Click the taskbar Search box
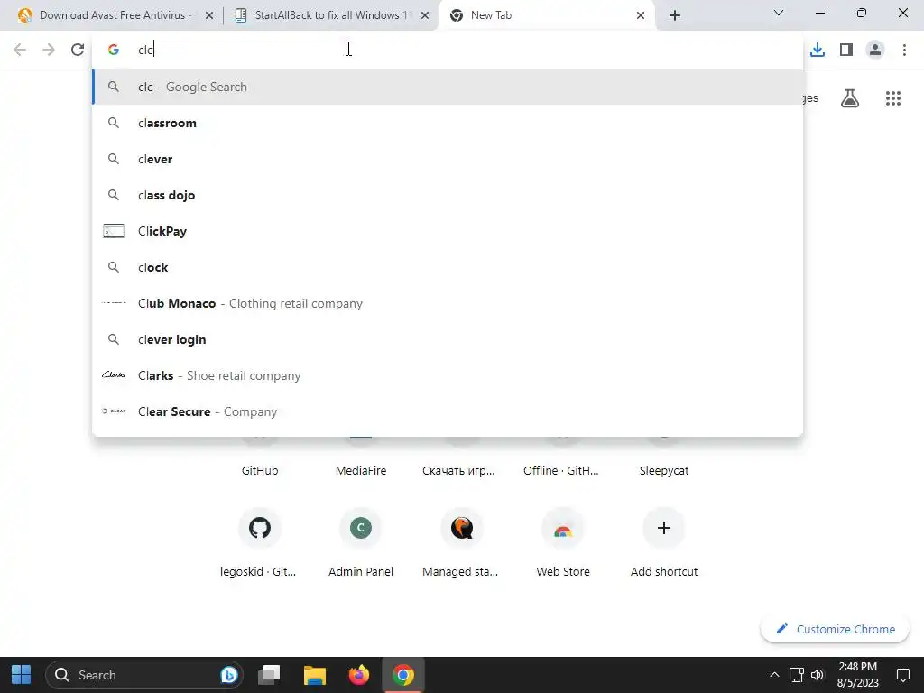 143,675
